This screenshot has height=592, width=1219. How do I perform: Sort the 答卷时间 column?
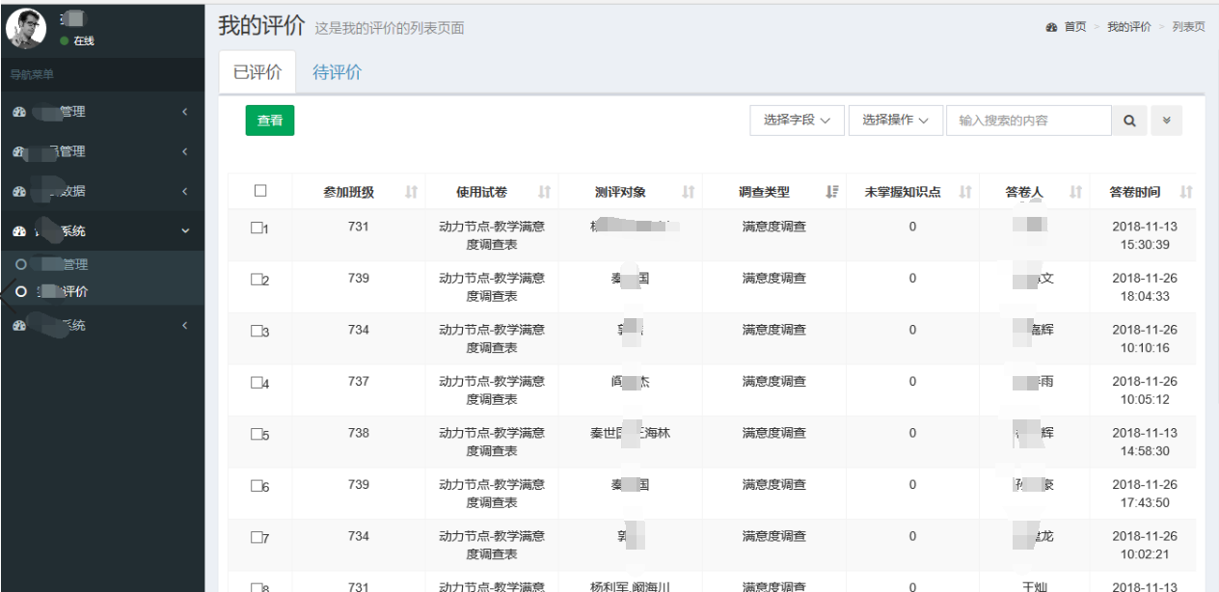[x=1186, y=192]
